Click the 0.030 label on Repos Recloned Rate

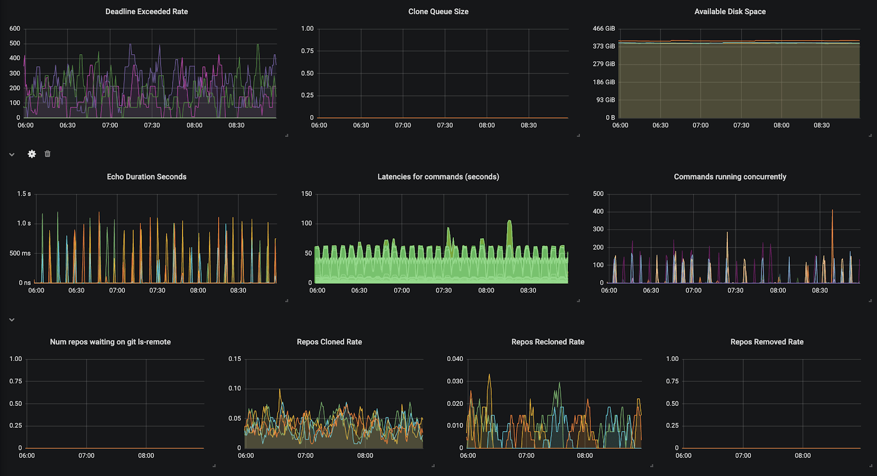point(455,381)
